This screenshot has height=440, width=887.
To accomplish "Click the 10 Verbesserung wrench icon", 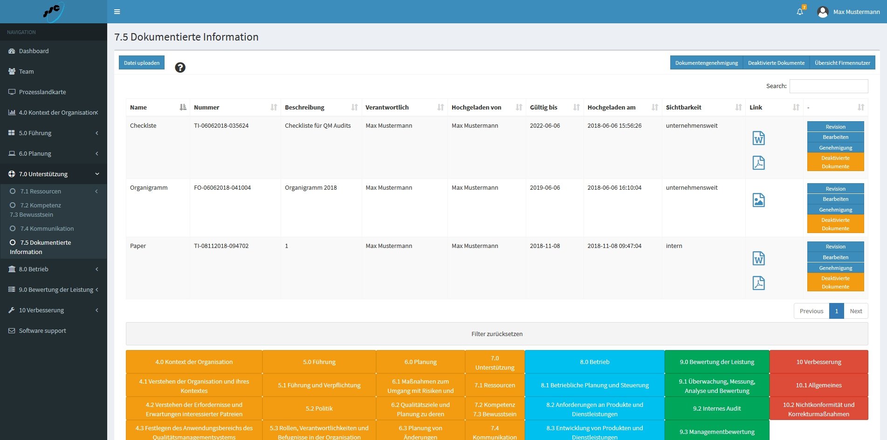I will pyautogui.click(x=12, y=310).
